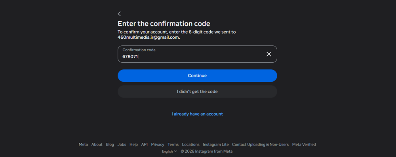Open Contact Uploading & Non-Users link
This screenshot has width=396, height=157.
click(261, 144)
